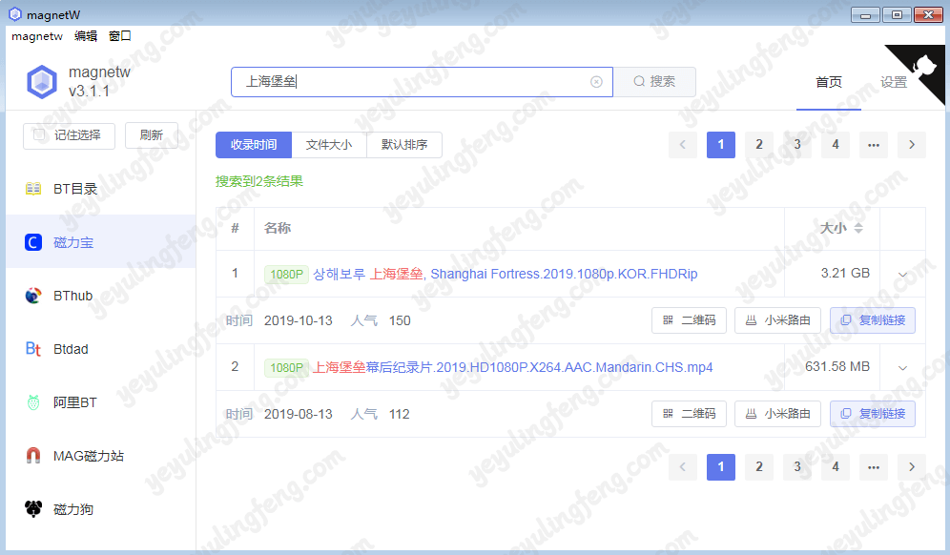This screenshot has width=950, height=555.
Task: Click top pagination next arrow
Action: [912, 145]
